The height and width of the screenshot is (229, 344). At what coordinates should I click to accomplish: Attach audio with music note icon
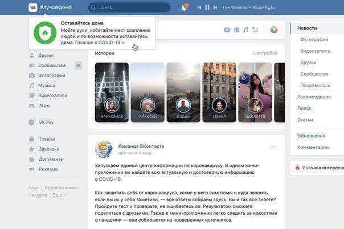(x=245, y=30)
